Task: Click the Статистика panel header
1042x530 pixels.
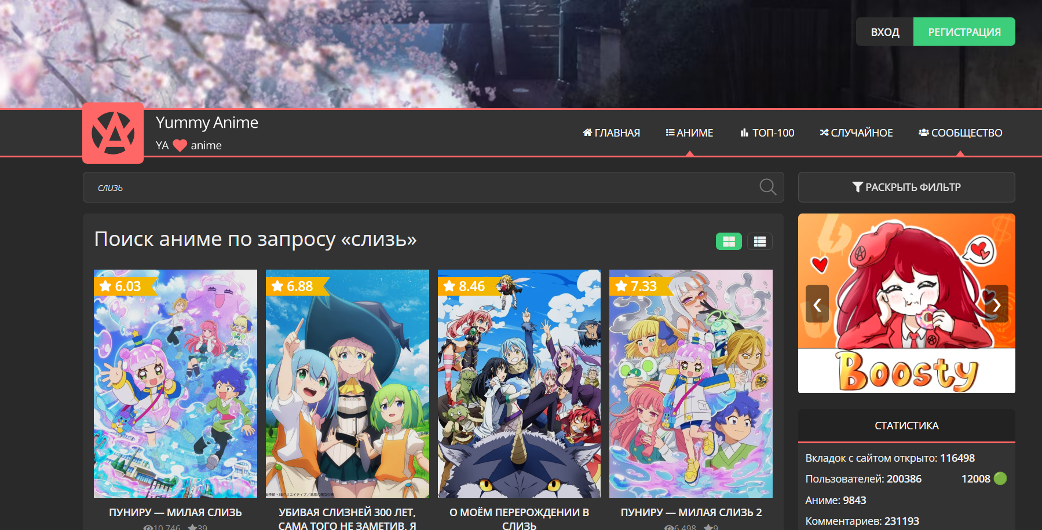Action: coord(906,426)
